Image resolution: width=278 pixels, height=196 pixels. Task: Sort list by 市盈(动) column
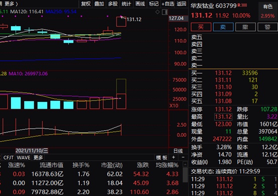click(x=112, y=165)
